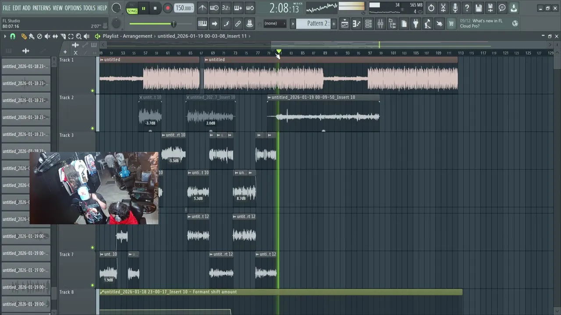Toggle the countdown before recording
Screen dimensions: 561x315
tap(226, 8)
